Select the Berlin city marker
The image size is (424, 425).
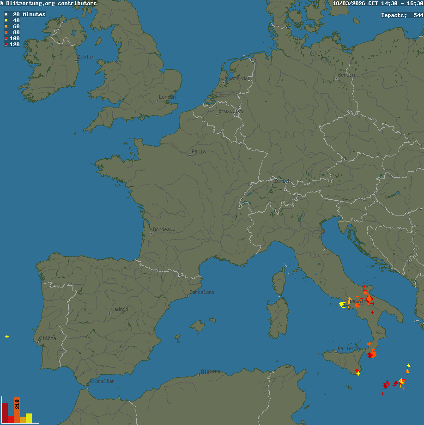coord(337,78)
